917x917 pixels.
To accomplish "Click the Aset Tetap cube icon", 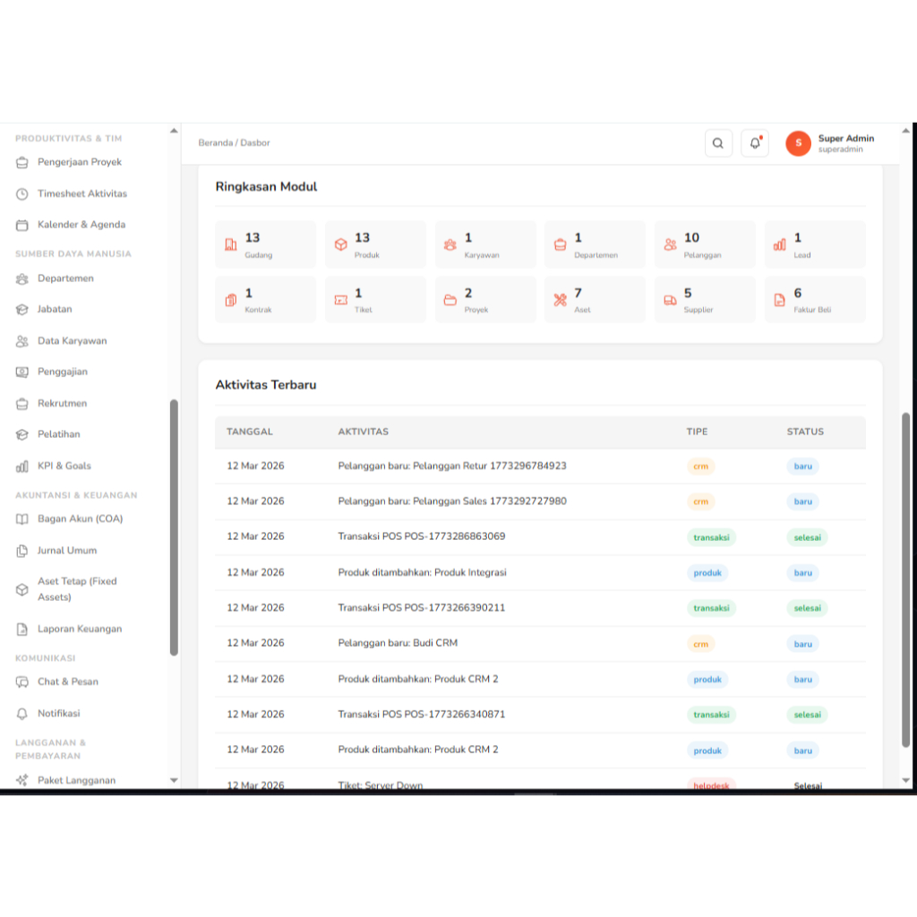I will pos(22,589).
